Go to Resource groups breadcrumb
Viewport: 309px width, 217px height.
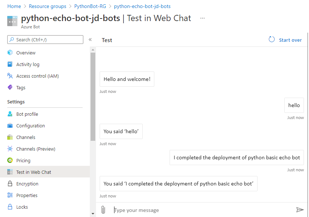click(x=47, y=6)
